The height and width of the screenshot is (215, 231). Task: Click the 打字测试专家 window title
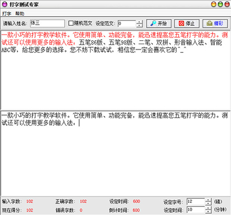pos(24,5)
